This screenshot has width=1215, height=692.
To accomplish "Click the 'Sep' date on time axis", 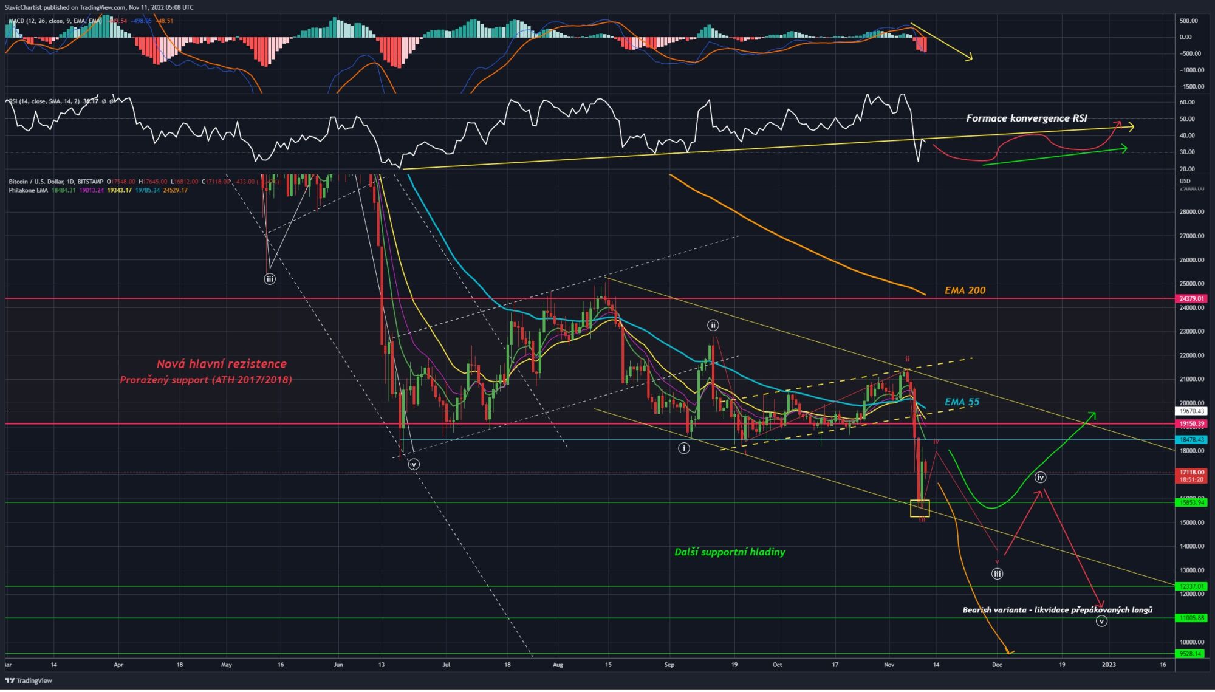I will tap(669, 665).
